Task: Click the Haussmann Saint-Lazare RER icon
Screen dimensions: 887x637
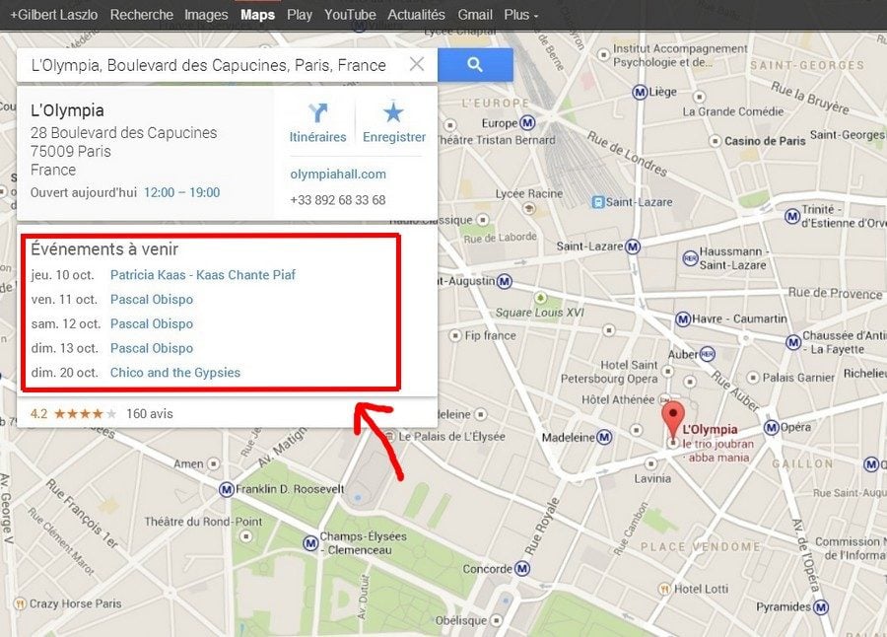Action: tap(690, 258)
